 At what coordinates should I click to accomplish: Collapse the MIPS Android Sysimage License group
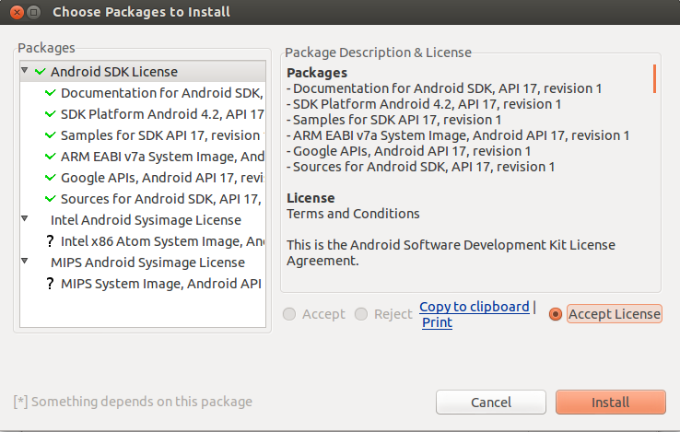[x=25, y=263]
